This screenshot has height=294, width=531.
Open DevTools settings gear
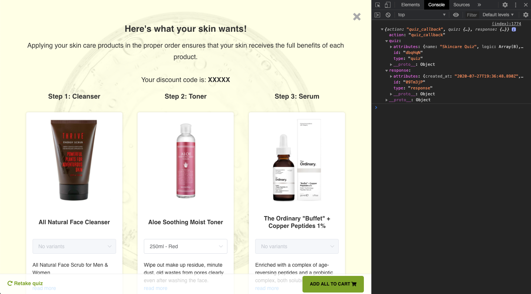click(505, 5)
